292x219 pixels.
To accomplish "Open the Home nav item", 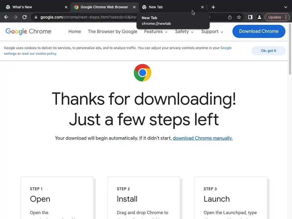I will pyautogui.click(x=75, y=31).
